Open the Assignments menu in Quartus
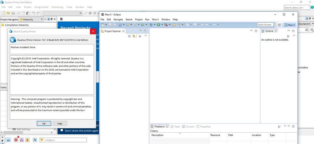Image resolution: width=314 pixels, height=144 pixels. (x=41, y=7)
